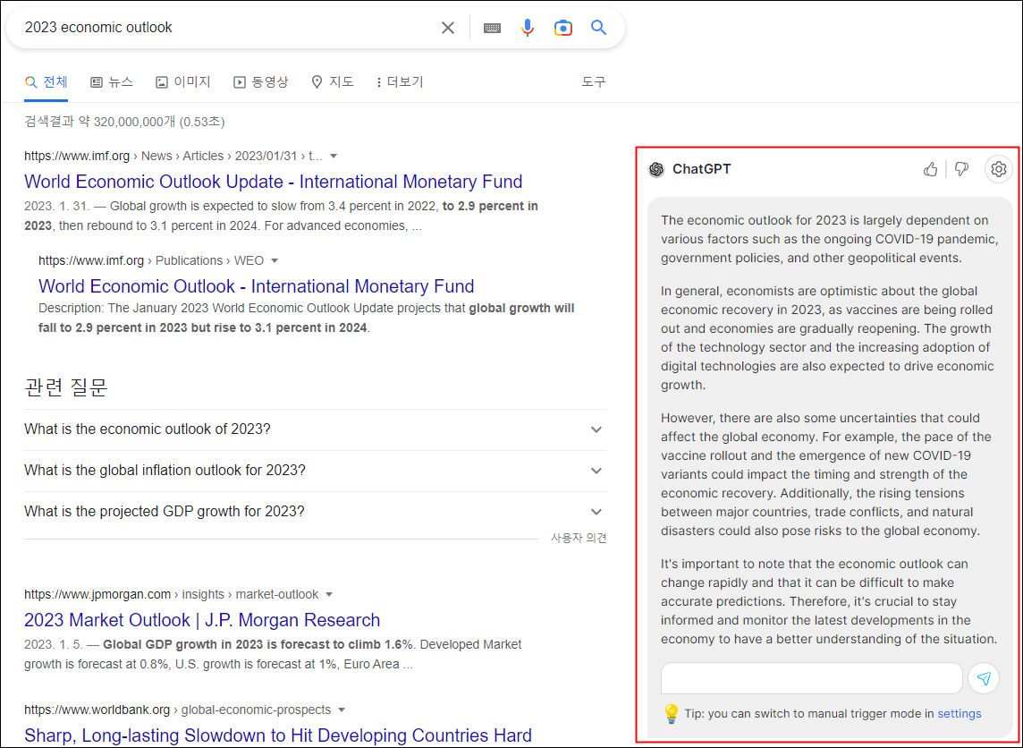Start voice search with microphone icon
Screen dimensions: 1023x748
click(x=528, y=28)
